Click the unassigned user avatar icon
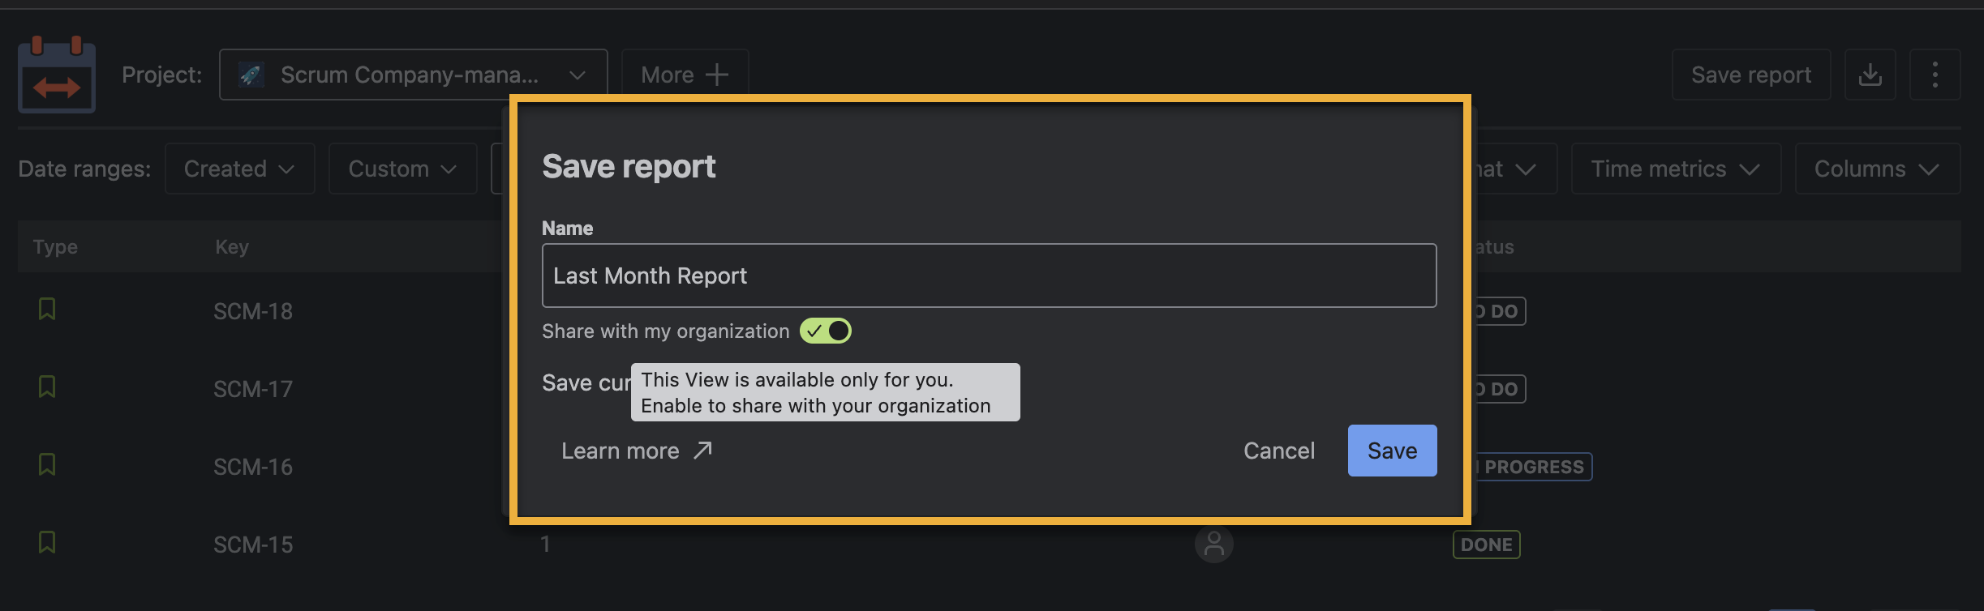Image resolution: width=1984 pixels, height=611 pixels. coord(1213,544)
